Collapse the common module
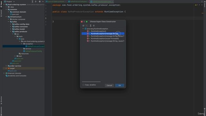 point(6,9)
